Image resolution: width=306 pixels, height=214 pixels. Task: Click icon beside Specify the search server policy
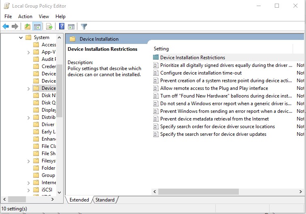point(156,134)
